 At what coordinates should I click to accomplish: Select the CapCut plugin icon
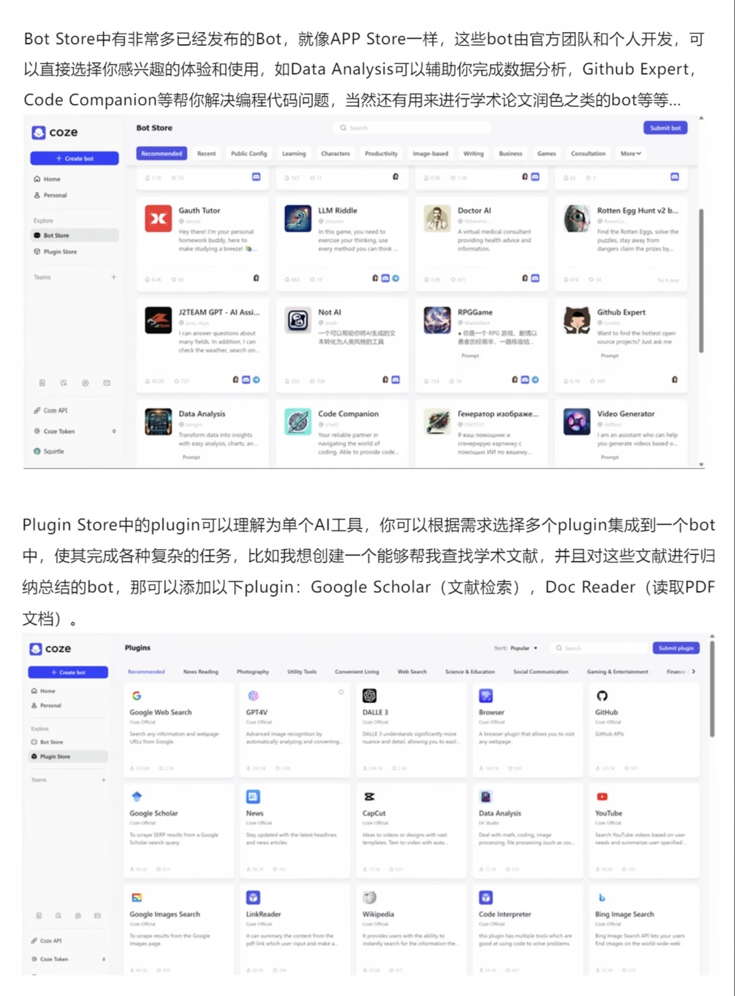click(370, 797)
